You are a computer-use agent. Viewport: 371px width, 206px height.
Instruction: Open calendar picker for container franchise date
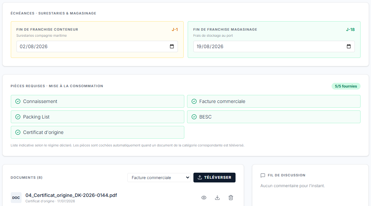point(172,46)
